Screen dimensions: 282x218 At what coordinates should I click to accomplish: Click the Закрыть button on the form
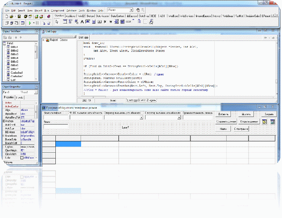click(269, 114)
